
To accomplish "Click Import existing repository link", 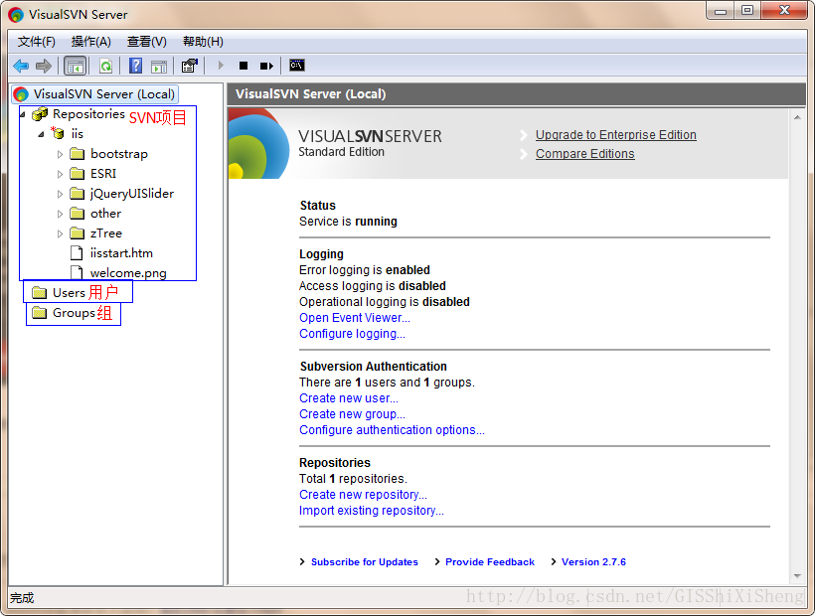I will coord(371,511).
